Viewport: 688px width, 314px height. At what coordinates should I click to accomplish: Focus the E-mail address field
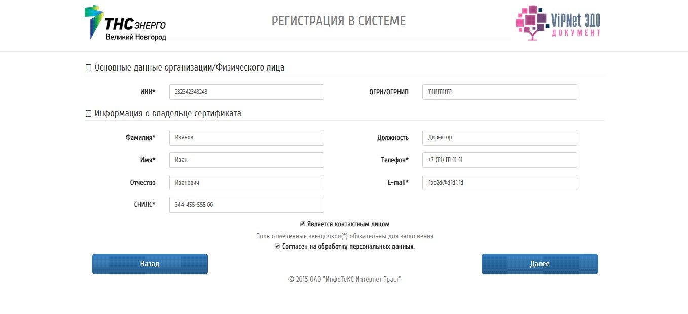coord(500,182)
